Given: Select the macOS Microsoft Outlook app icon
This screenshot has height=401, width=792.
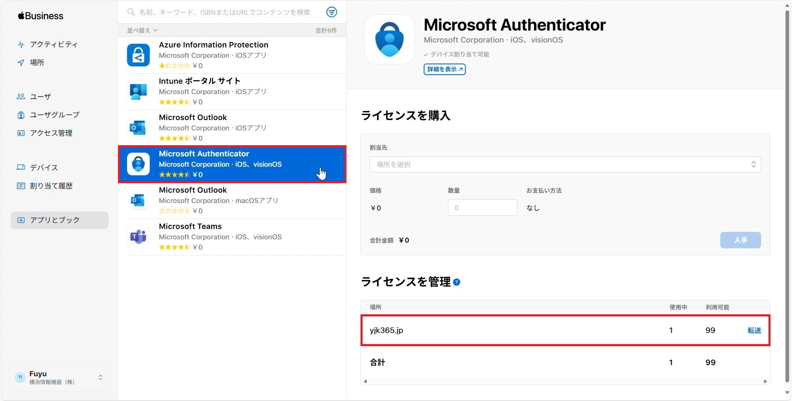Looking at the screenshot, I should coord(138,200).
